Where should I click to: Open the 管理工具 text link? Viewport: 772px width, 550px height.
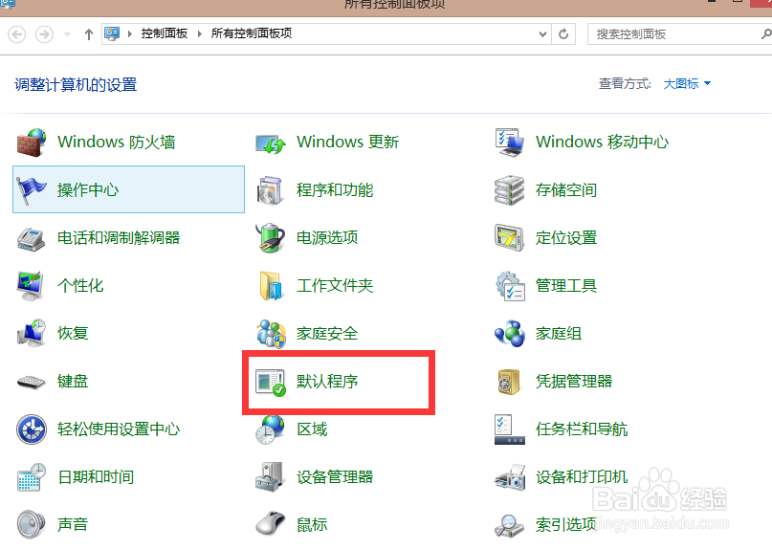[x=566, y=286]
